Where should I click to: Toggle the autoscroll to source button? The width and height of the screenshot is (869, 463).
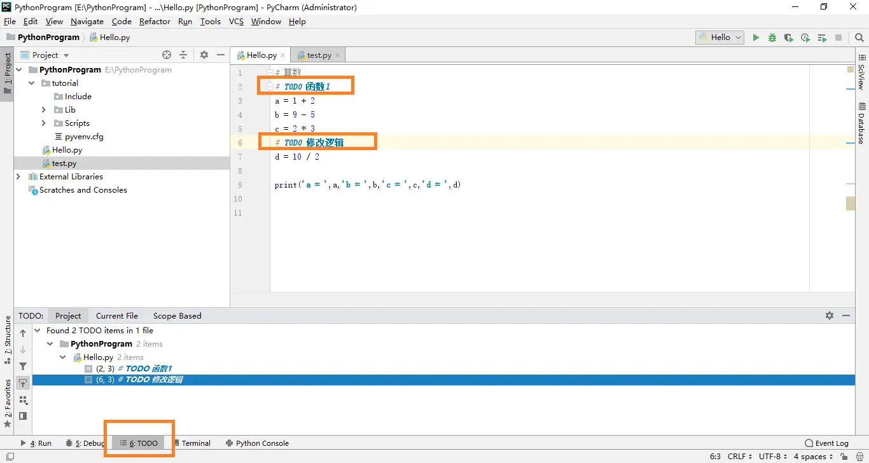23,383
